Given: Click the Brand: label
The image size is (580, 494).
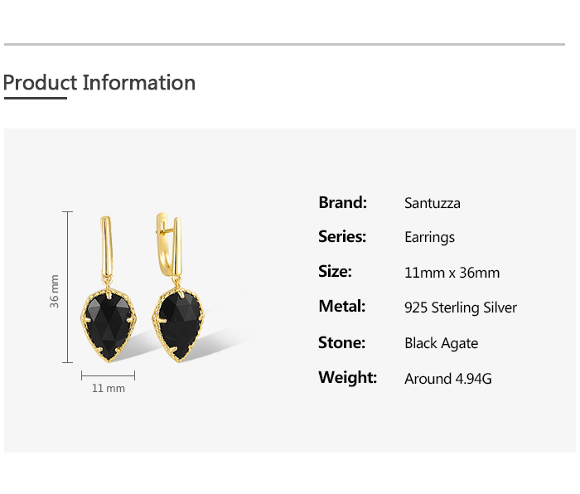Looking at the screenshot, I should [x=342, y=202].
